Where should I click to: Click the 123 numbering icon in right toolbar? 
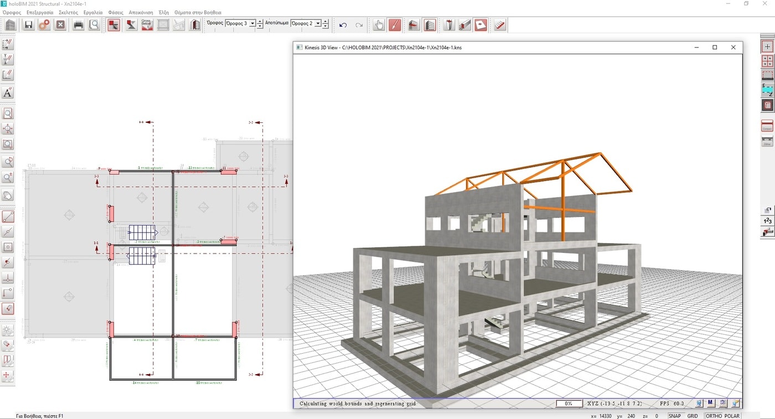(x=767, y=221)
